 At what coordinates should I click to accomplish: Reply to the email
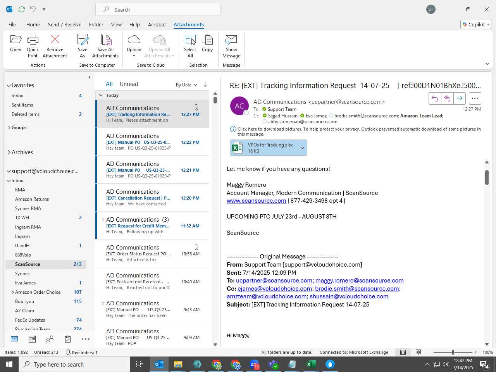[x=435, y=98]
